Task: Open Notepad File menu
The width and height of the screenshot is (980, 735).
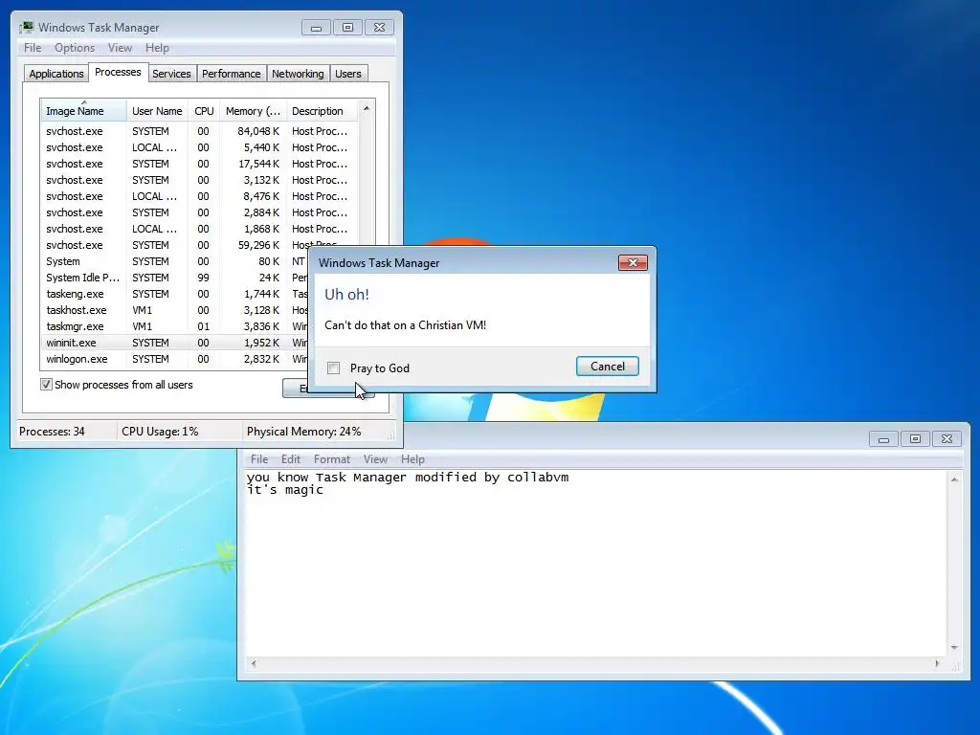Action: (x=258, y=459)
